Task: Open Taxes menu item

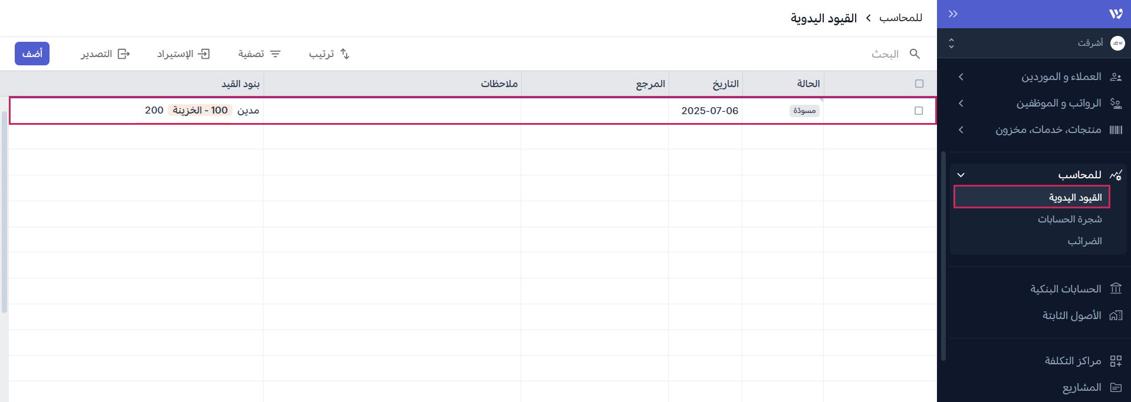Action: (1084, 241)
